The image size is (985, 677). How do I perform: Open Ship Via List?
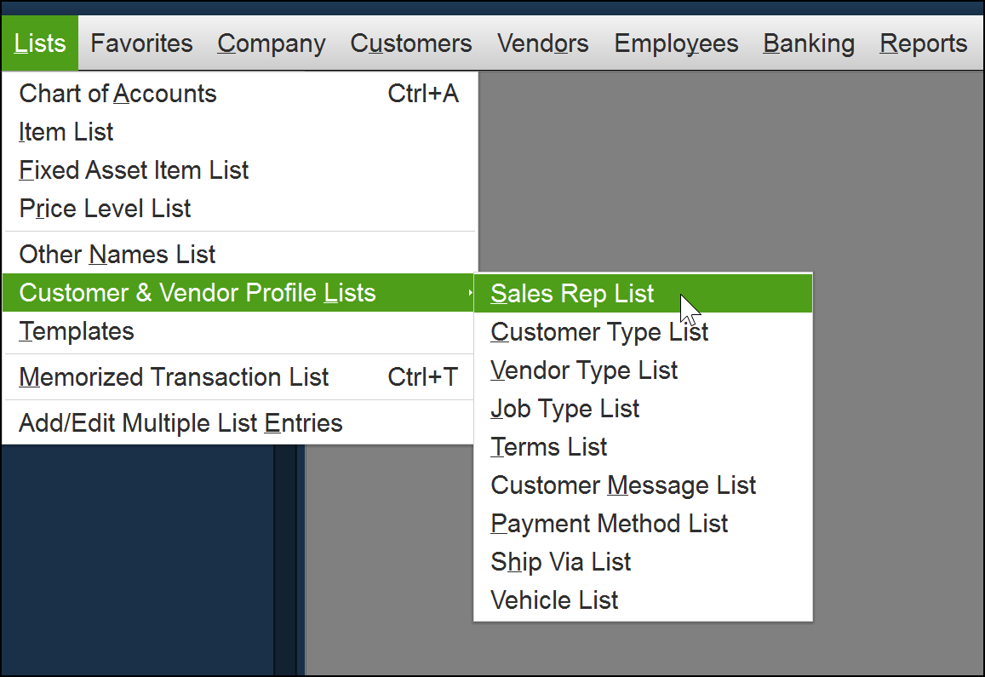(643, 562)
